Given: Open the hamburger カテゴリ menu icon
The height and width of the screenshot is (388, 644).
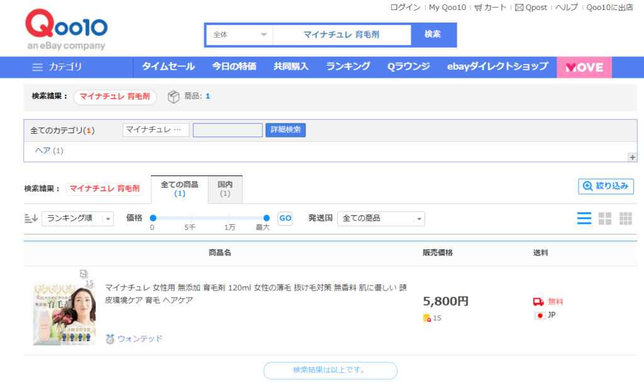Looking at the screenshot, I should [x=37, y=67].
